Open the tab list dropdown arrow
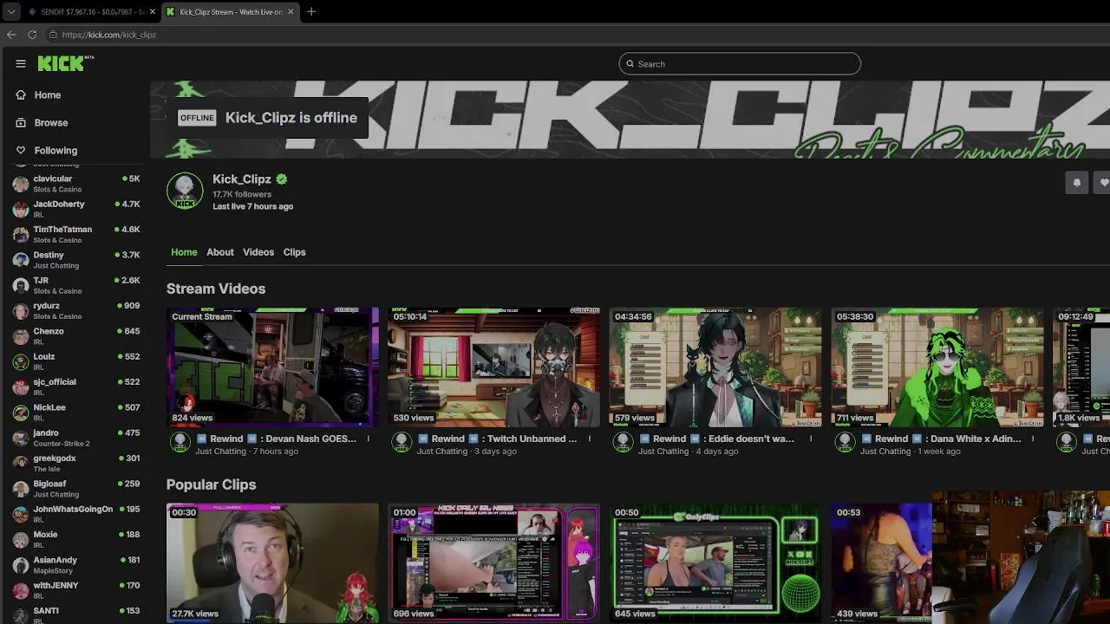This screenshot has width=1110, height=624. (10, 11)
